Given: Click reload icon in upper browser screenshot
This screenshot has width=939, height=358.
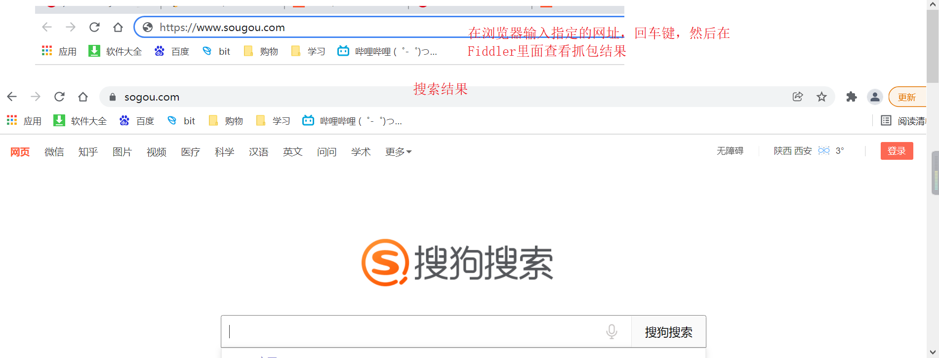Looking at the screenshot, I should 94,27.
